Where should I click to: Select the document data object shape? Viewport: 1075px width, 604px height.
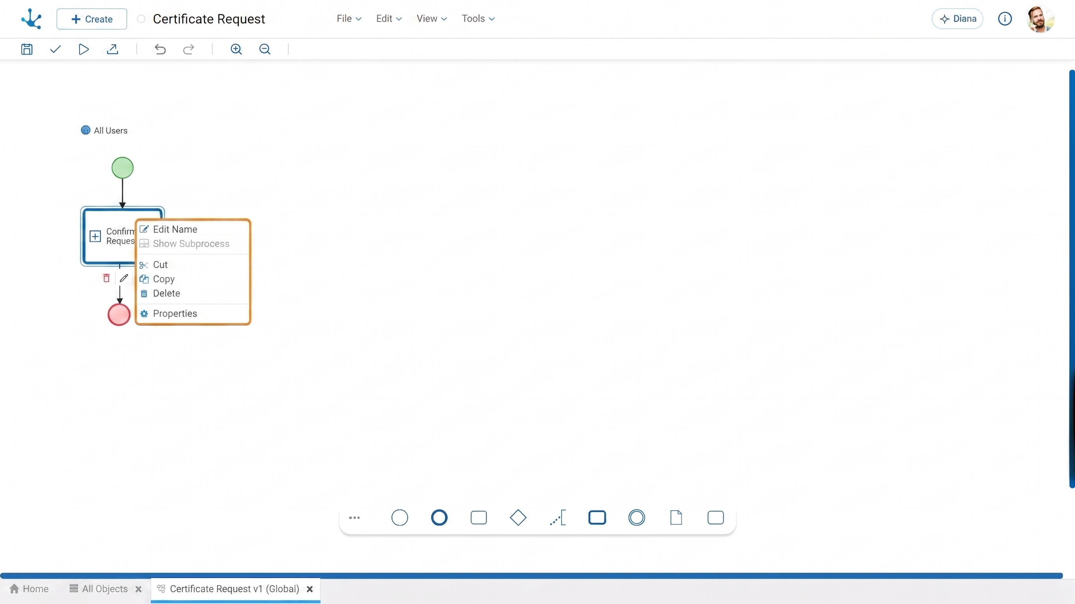[x=676, y=518]
